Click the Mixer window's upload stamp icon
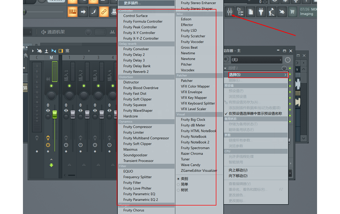340x214 pixels. (46, 51)
